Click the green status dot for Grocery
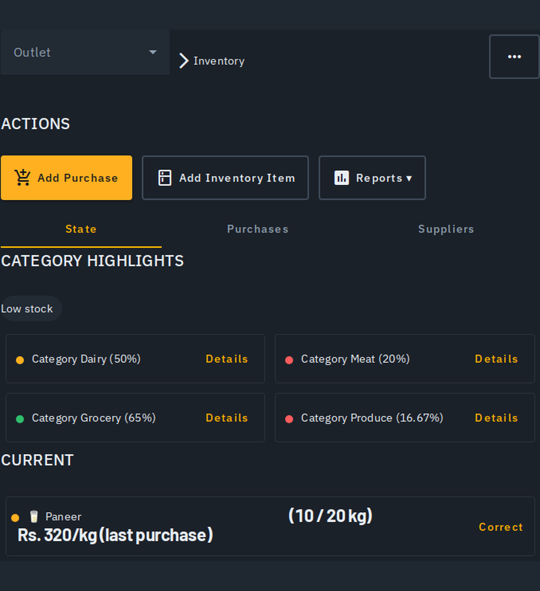This screenshot has height=591, width=540. coord(20,419)
